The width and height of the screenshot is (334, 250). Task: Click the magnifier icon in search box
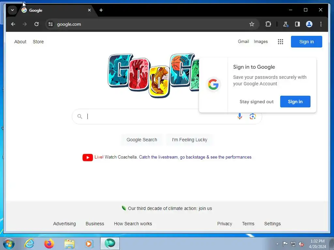pos(80,116)
